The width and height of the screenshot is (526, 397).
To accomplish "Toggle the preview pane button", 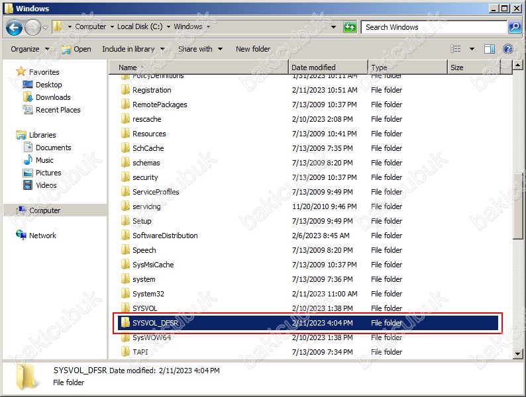I will tap(489, 49).
